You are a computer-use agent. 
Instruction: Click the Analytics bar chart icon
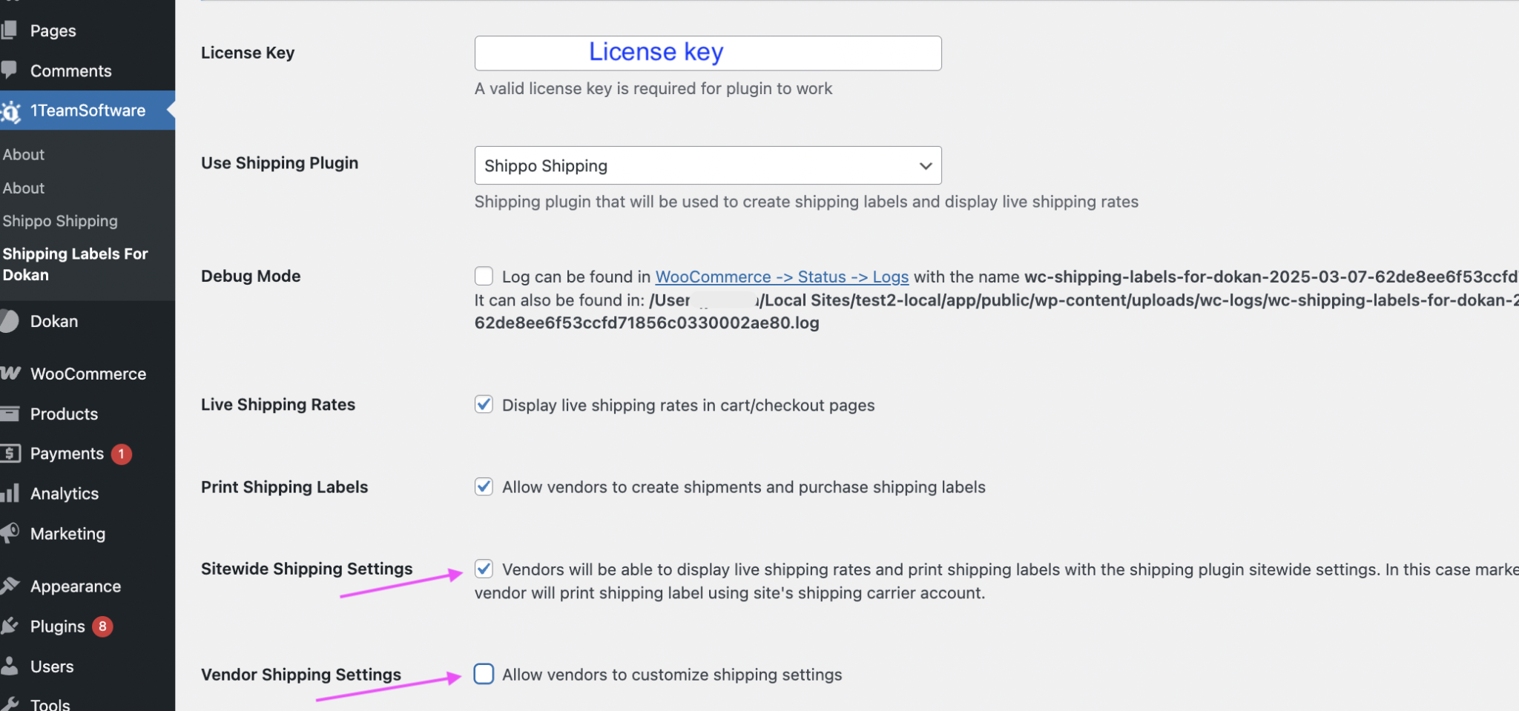pyautogui.click(x=10, y=493)
